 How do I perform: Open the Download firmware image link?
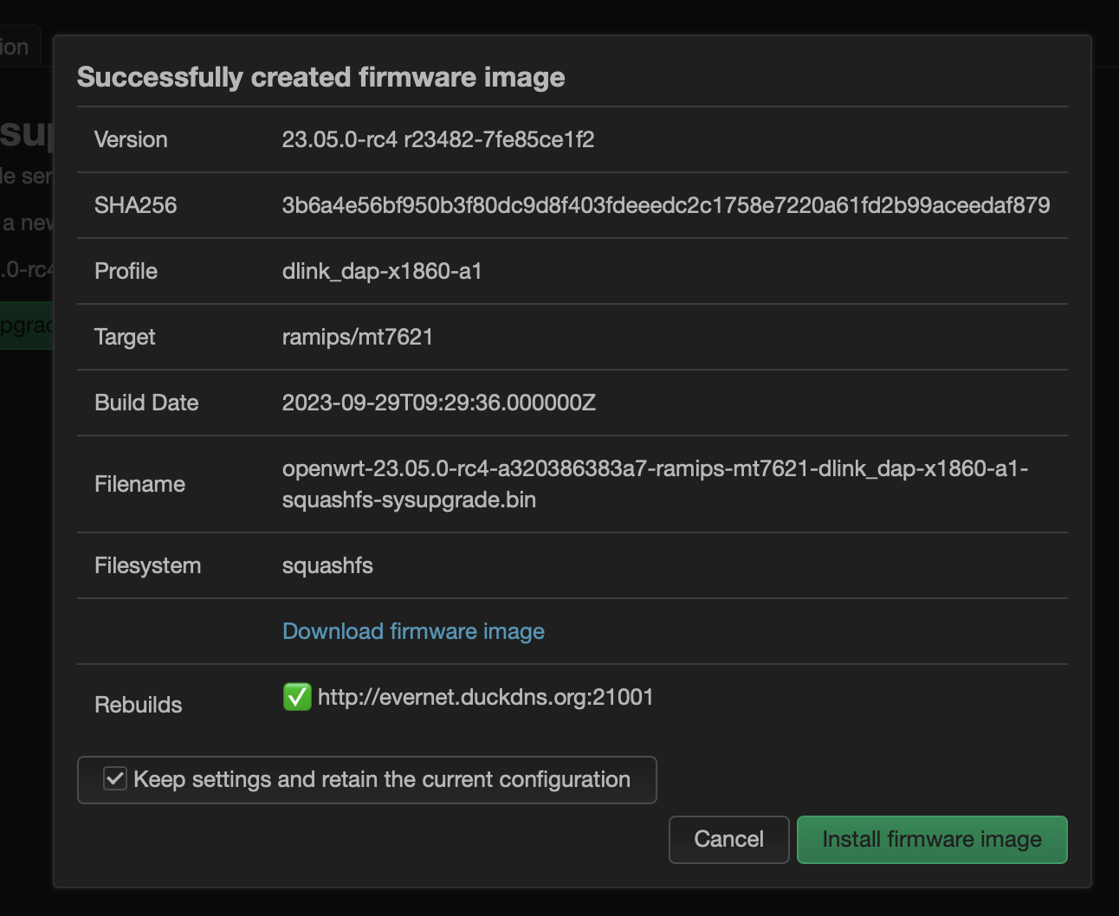pyautogui.click(x=413, y=631)
